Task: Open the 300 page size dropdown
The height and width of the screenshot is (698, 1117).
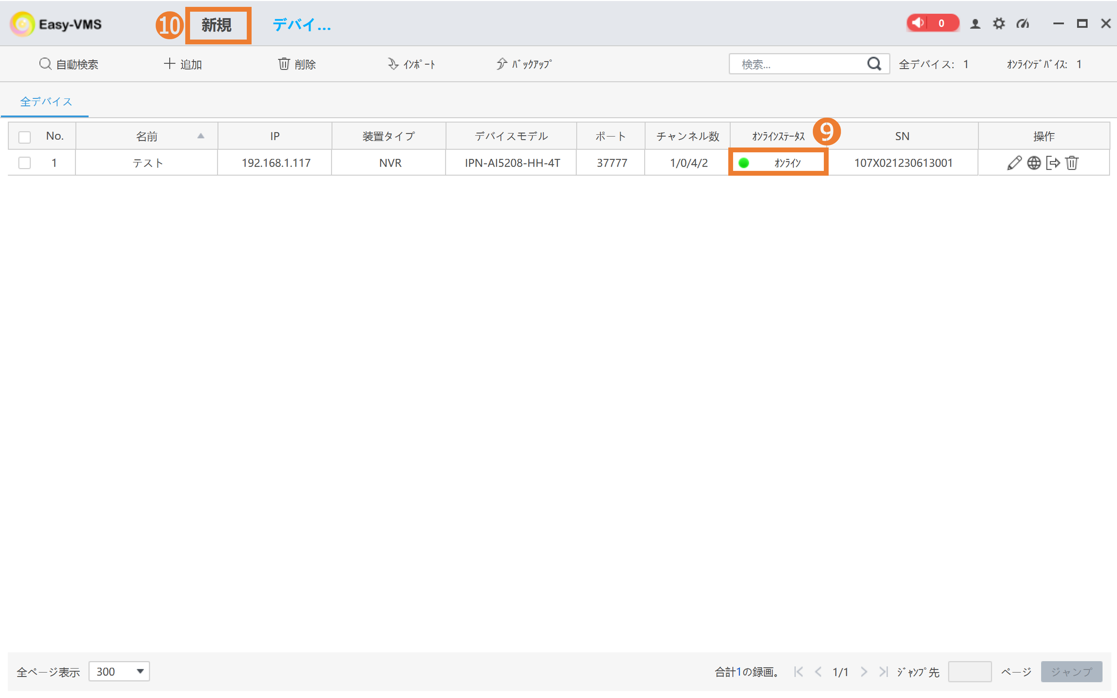Action: point(119,672)
